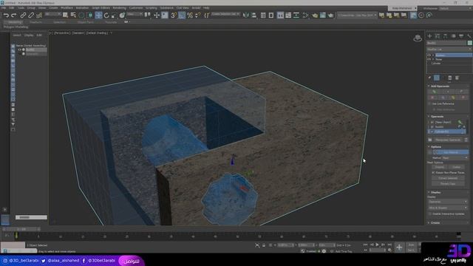Open the Customize menu

[x=136, y=8]
